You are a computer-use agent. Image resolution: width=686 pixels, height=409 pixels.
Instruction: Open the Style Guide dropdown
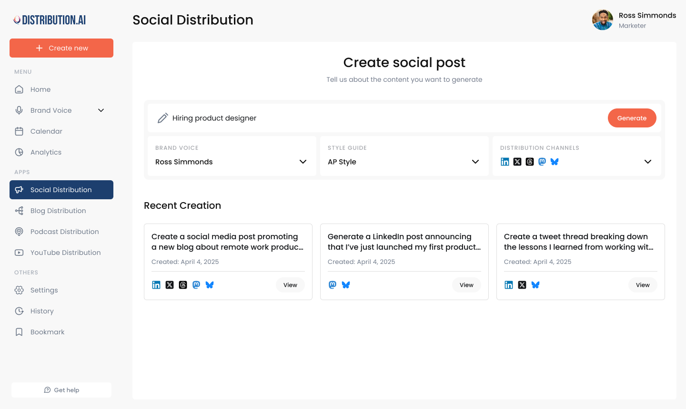coord(475,162)
